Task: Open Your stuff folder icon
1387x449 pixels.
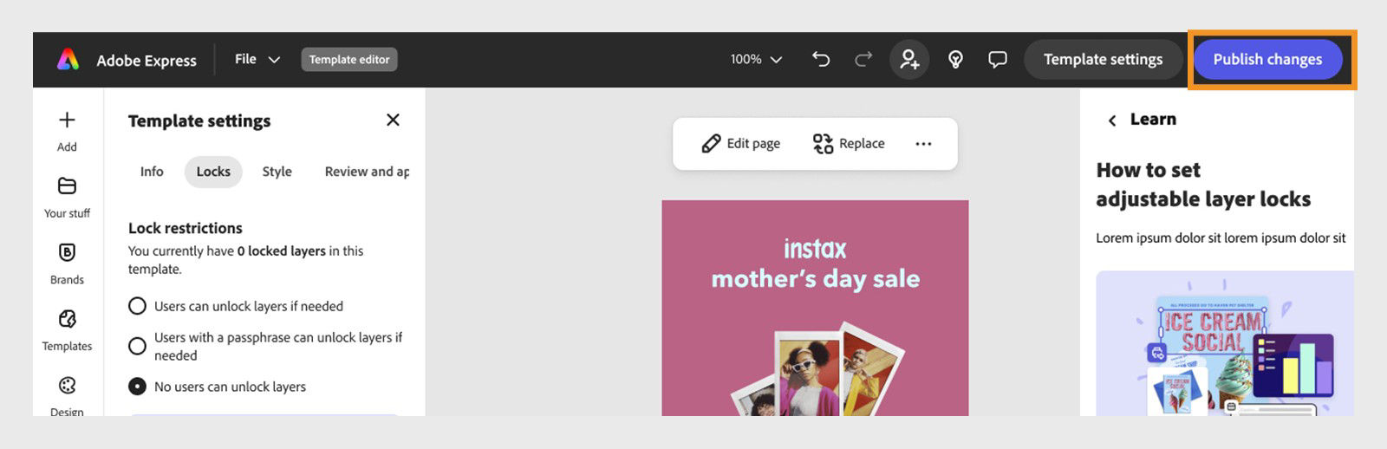Action: coord(67,186)
